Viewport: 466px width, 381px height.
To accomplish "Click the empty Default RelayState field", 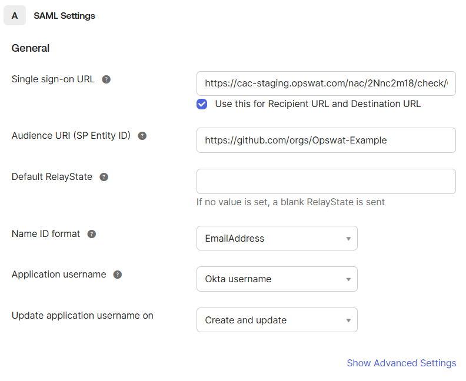I will pos(326,181).
